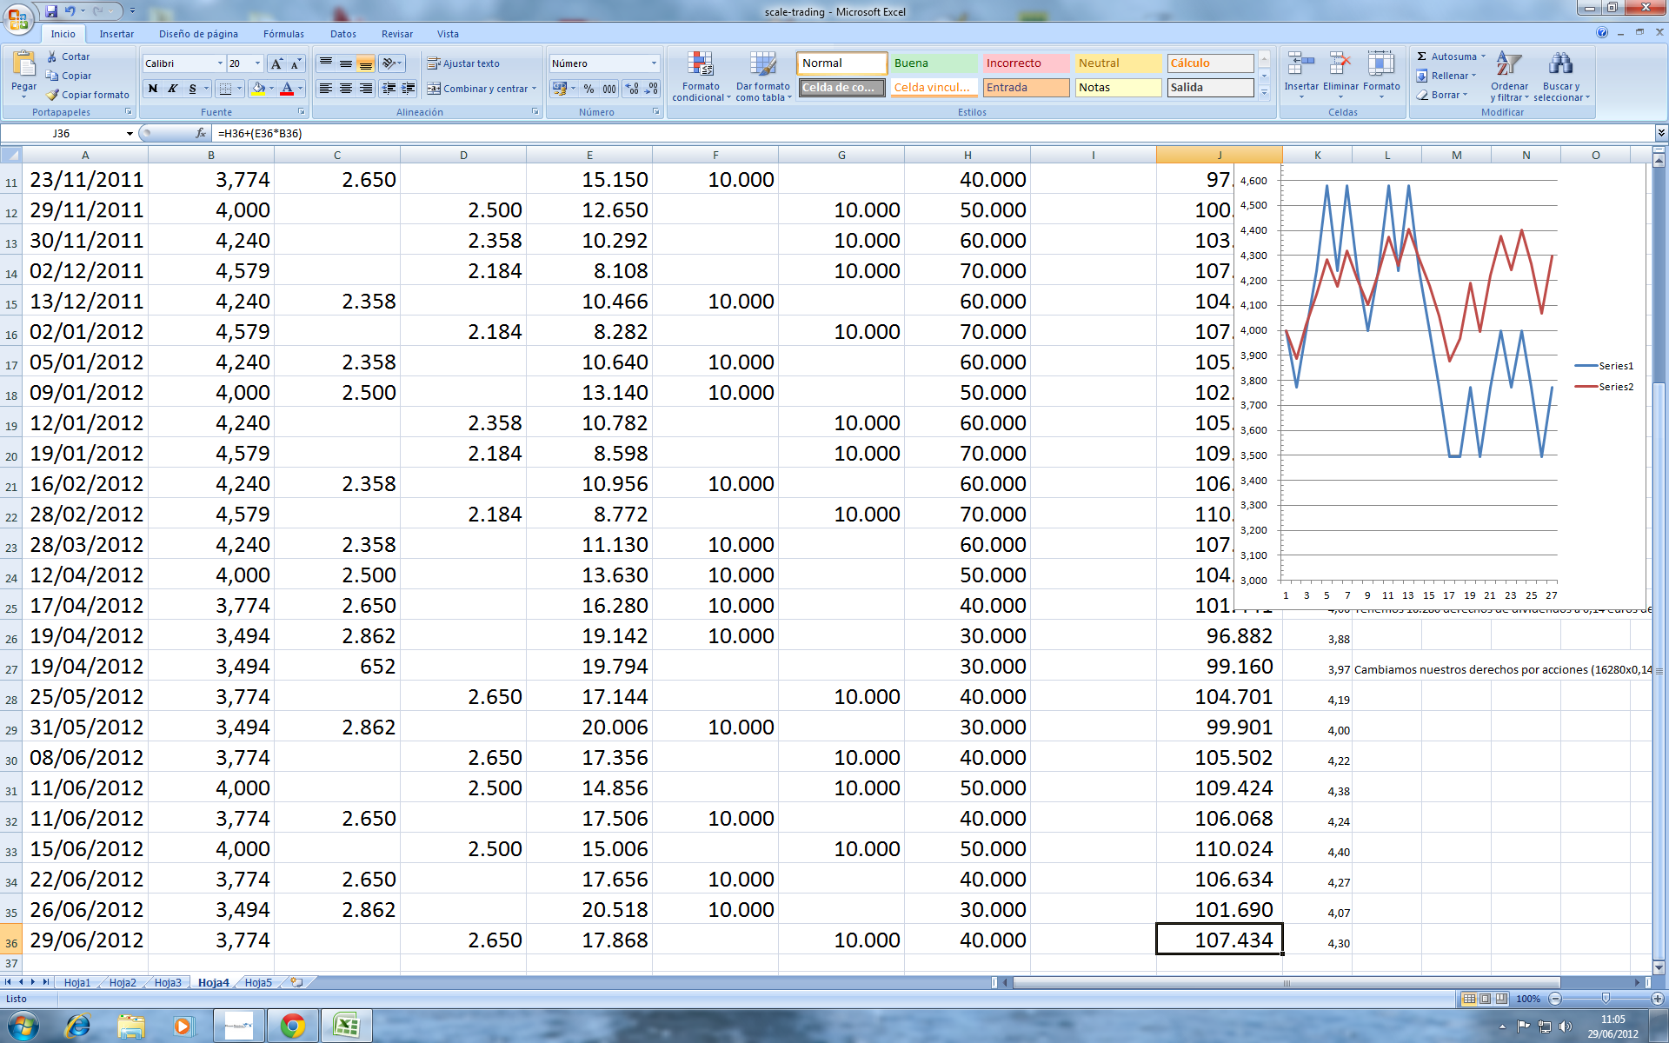Apply the Incorrecto cell style
This screenshot has width=1669, height=1043.
pos(1025,63)
